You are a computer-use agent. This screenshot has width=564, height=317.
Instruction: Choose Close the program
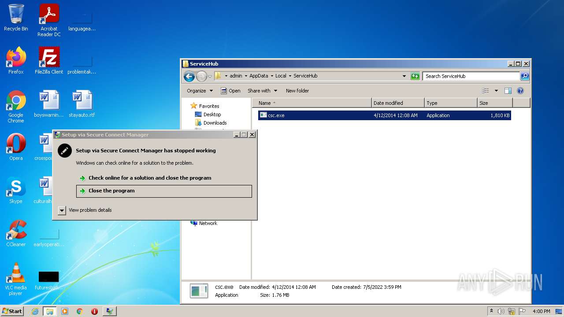(164, 191)
